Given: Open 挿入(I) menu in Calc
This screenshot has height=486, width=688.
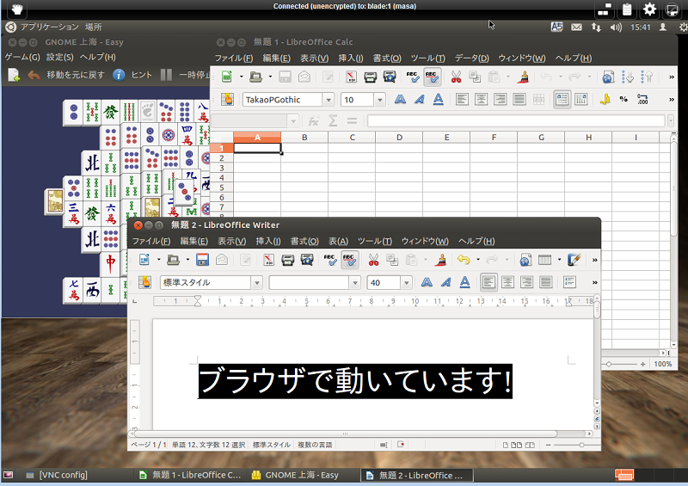Looking at the screenshot, I should pyautogui.click(x=351, y=58).
